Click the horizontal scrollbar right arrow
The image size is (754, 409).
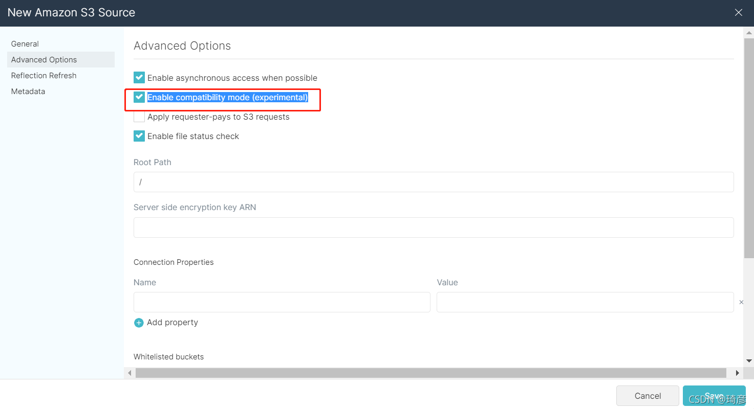pyautogui.click(x=737, y=373)
